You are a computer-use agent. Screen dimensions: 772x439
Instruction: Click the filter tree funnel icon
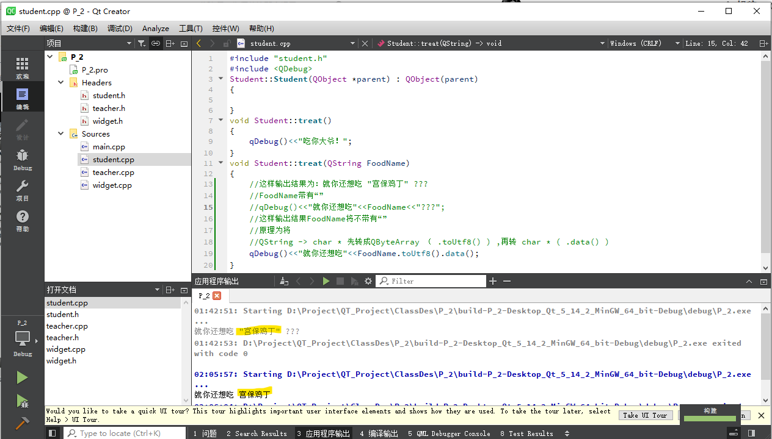[x=142, y=43]
